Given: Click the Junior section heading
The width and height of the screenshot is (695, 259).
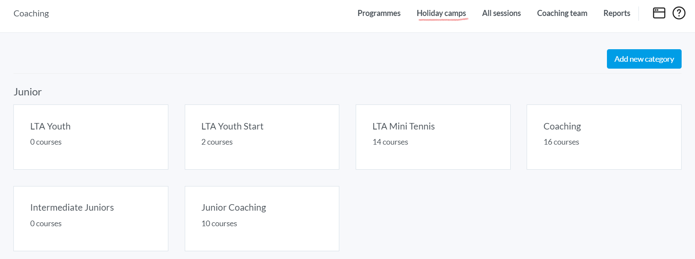Looking at the screenshot, I should [x=28, y=92].
